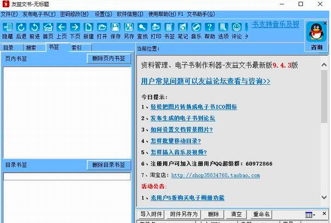The width and height of the screenshot is (331, 223).
Task: Switch to the 搜索 tab
Action: [34, 48]
